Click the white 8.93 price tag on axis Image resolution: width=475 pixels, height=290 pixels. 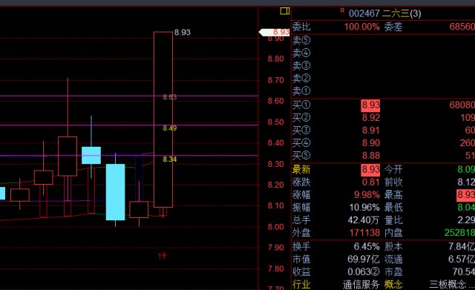point(274,32)
